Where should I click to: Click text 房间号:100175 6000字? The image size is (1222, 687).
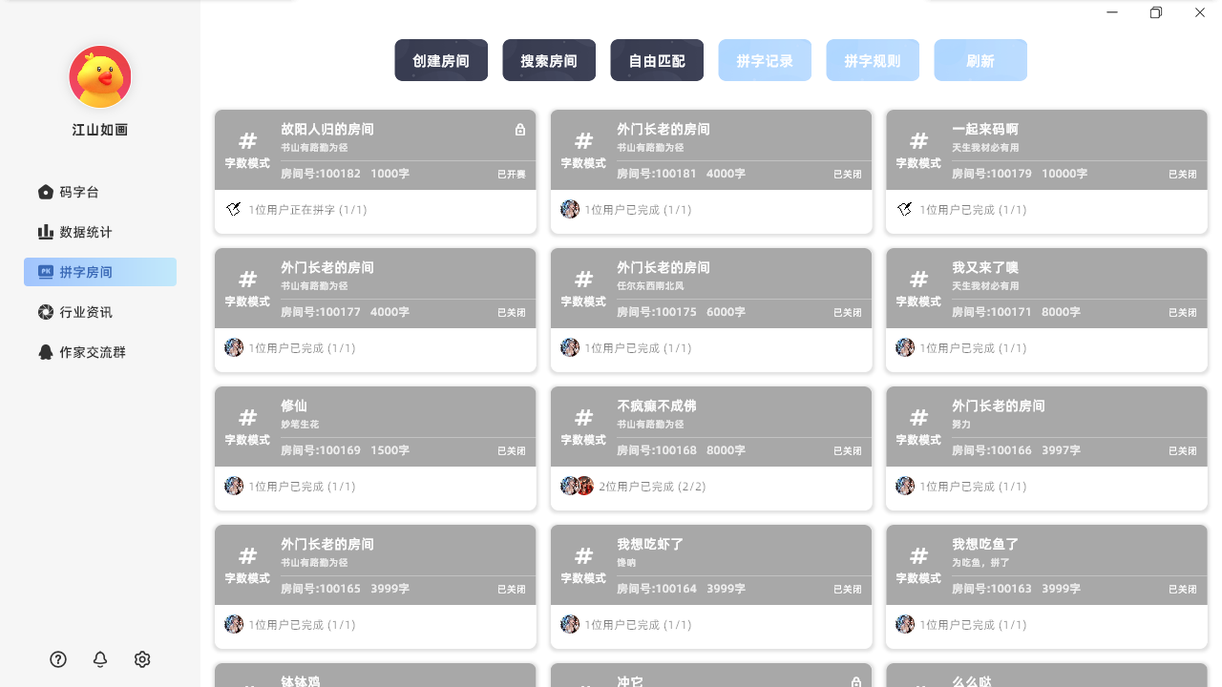(681, 312)
